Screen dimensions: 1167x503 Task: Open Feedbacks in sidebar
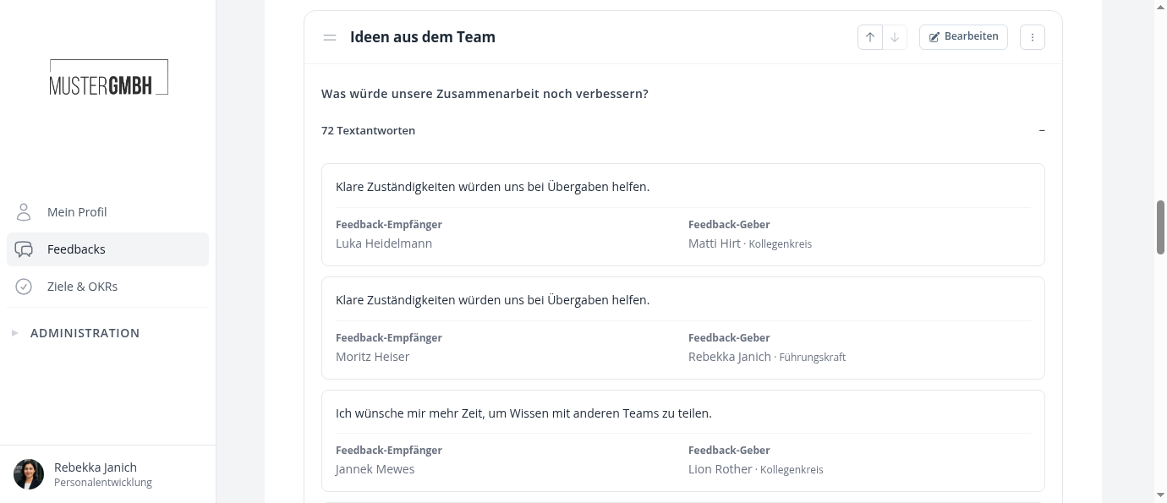pos(107,249)
